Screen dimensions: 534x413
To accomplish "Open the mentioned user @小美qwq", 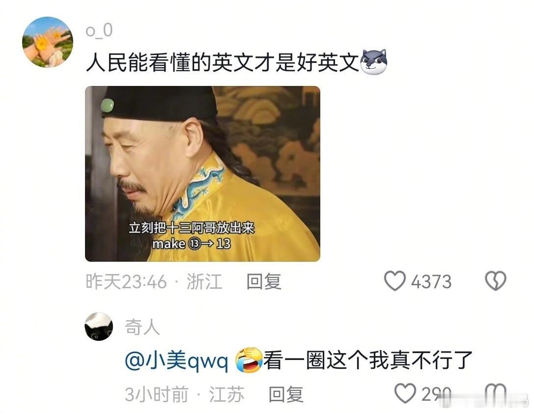I will tap(176, 360).
